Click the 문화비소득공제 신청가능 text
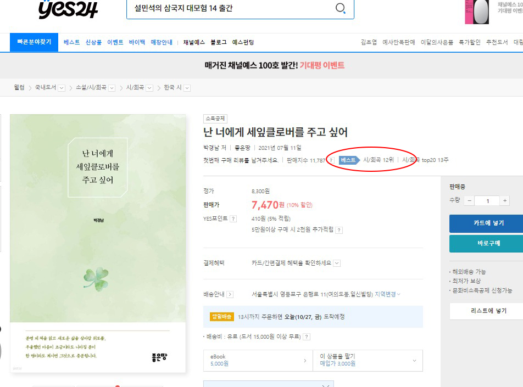The width and height of the screenshot is (523, 387). point(482,290)
